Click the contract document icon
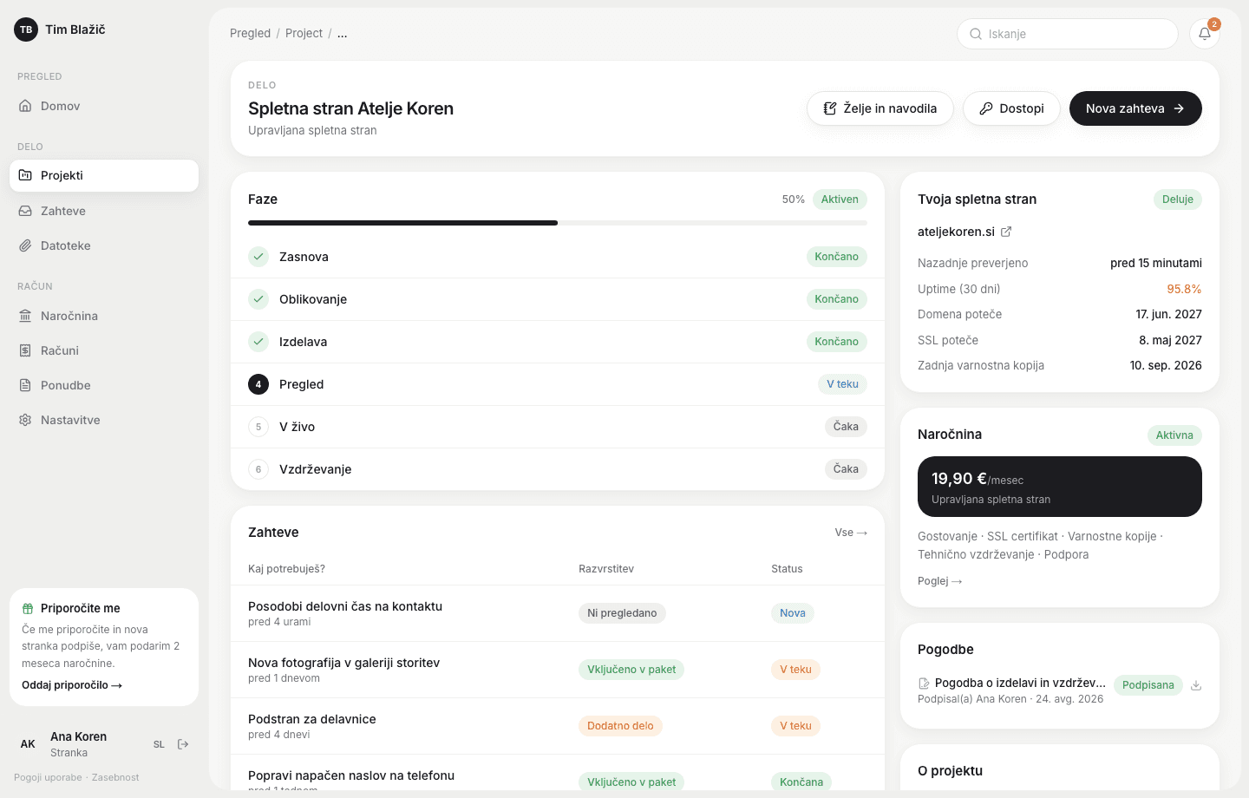Image resolution: width=1249 pixels, height=798 pixels. [924, 684]
